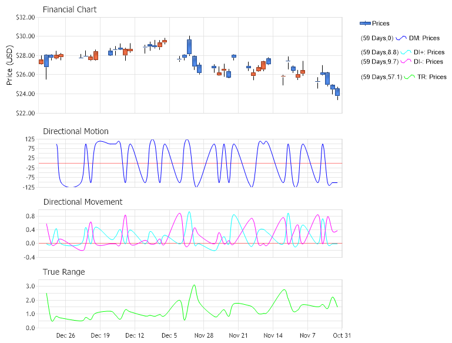Click the blue DM line legend icon
The image size is (452, 343).
coord(401,38)
